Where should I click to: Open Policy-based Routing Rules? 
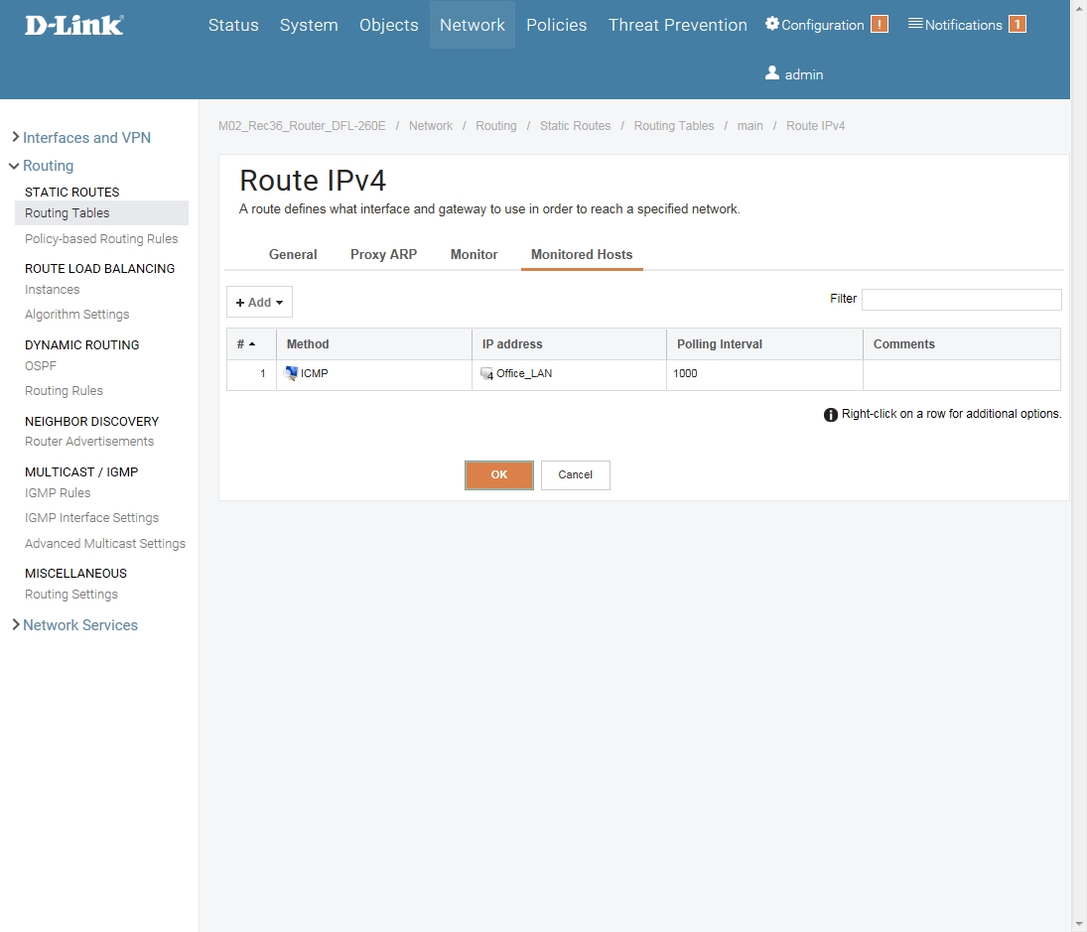tap(101, 238)
